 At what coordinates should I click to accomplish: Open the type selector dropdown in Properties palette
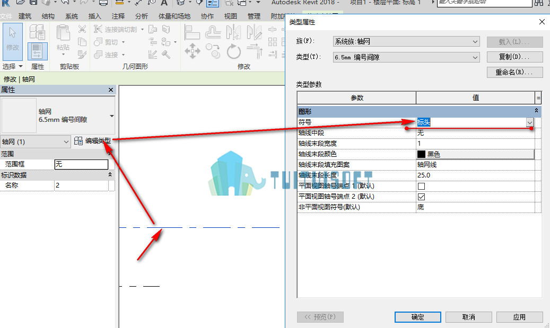pos(111,116)
